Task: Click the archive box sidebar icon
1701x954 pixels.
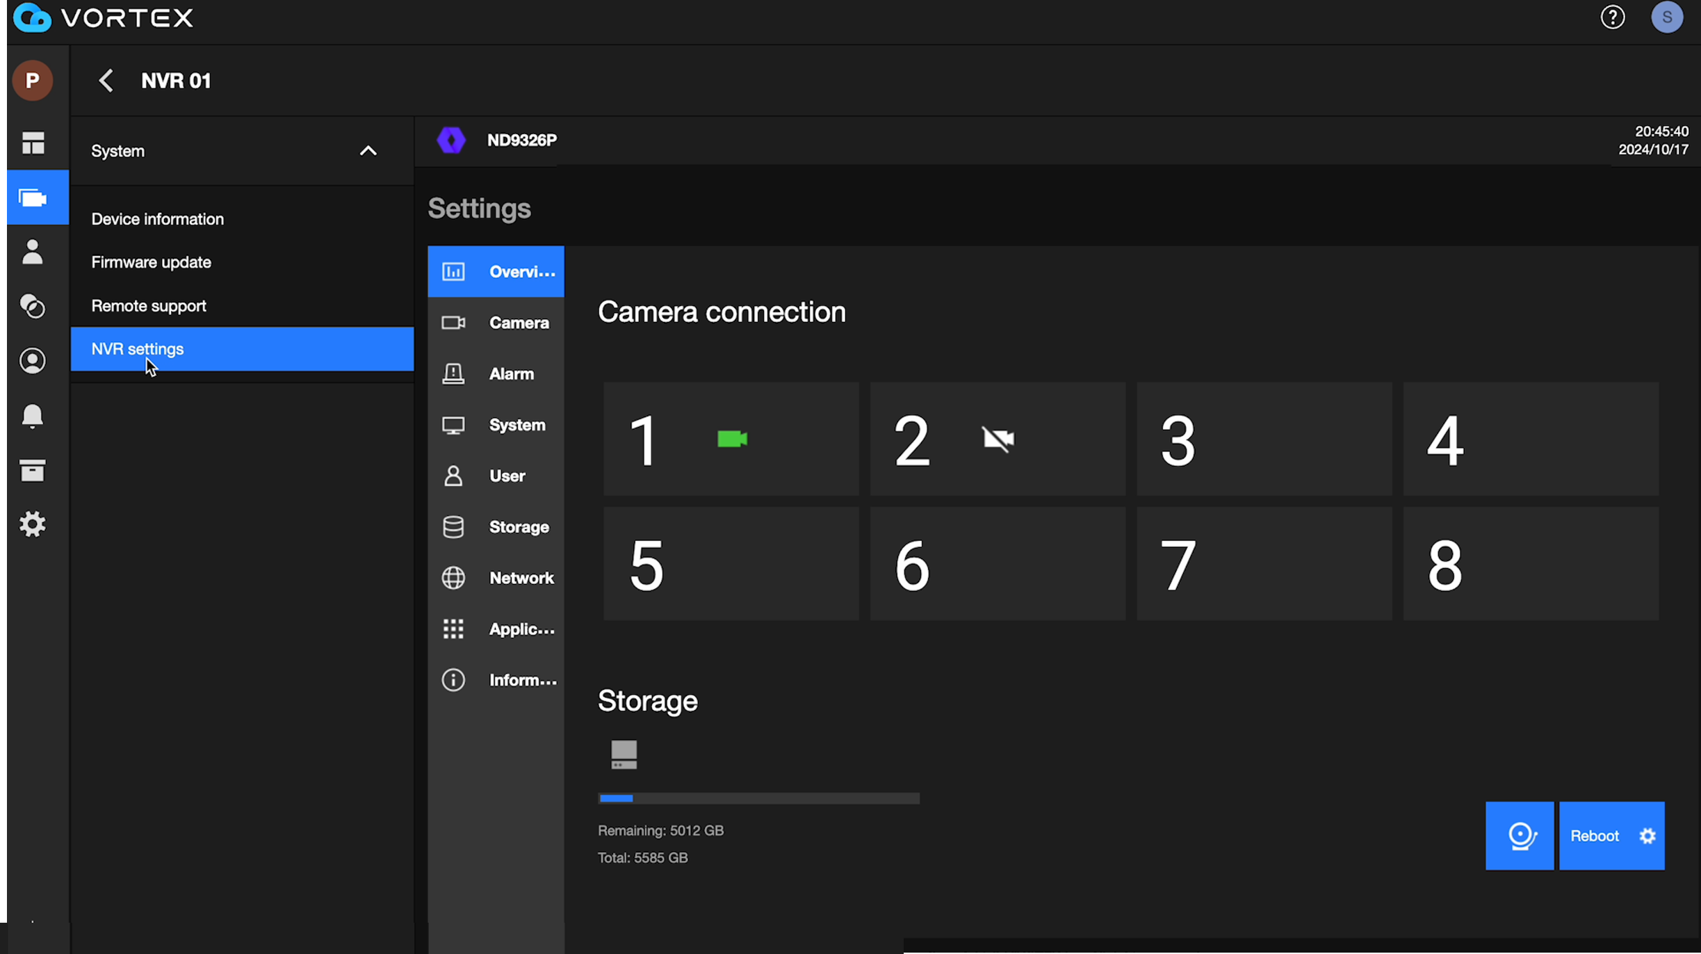Action: (x=33, y=471)
